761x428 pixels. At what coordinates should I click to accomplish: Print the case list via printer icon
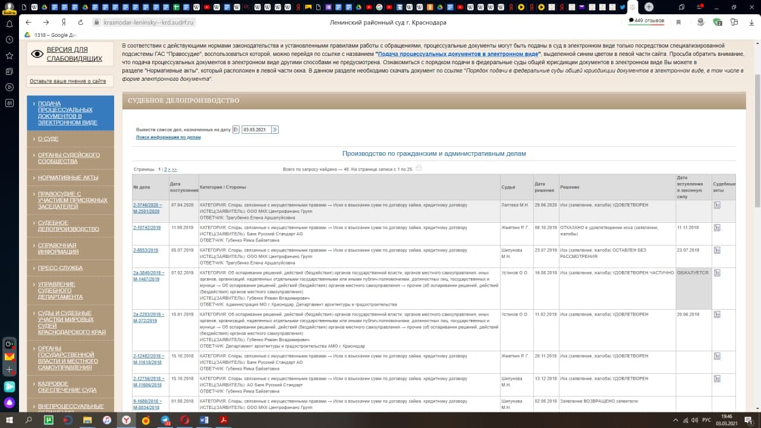tap(419, 168)
